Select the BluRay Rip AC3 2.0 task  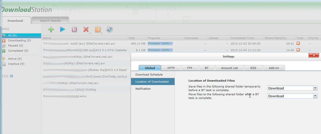[86, 70]
